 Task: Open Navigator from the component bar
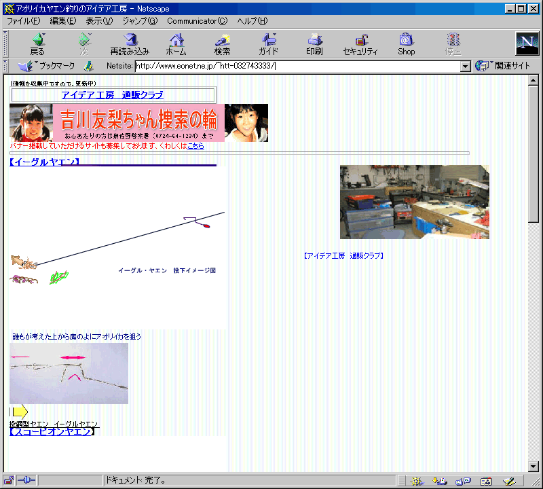pos(417,481)
